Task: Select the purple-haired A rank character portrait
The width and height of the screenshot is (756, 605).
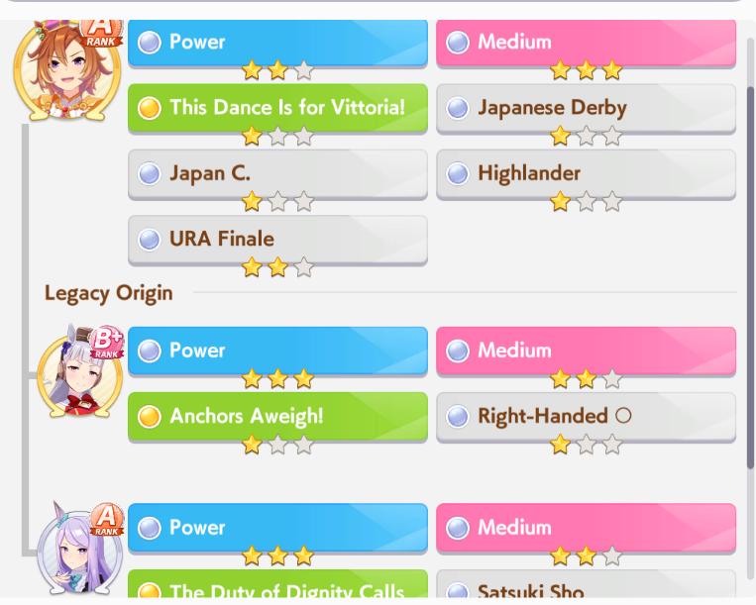Action: (x=79, y=549)
